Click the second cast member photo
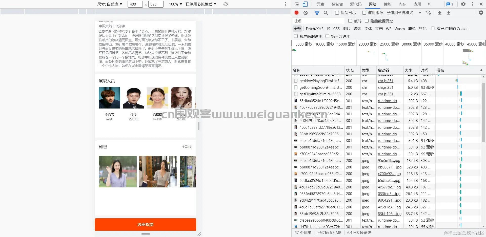 pos(133,98)
